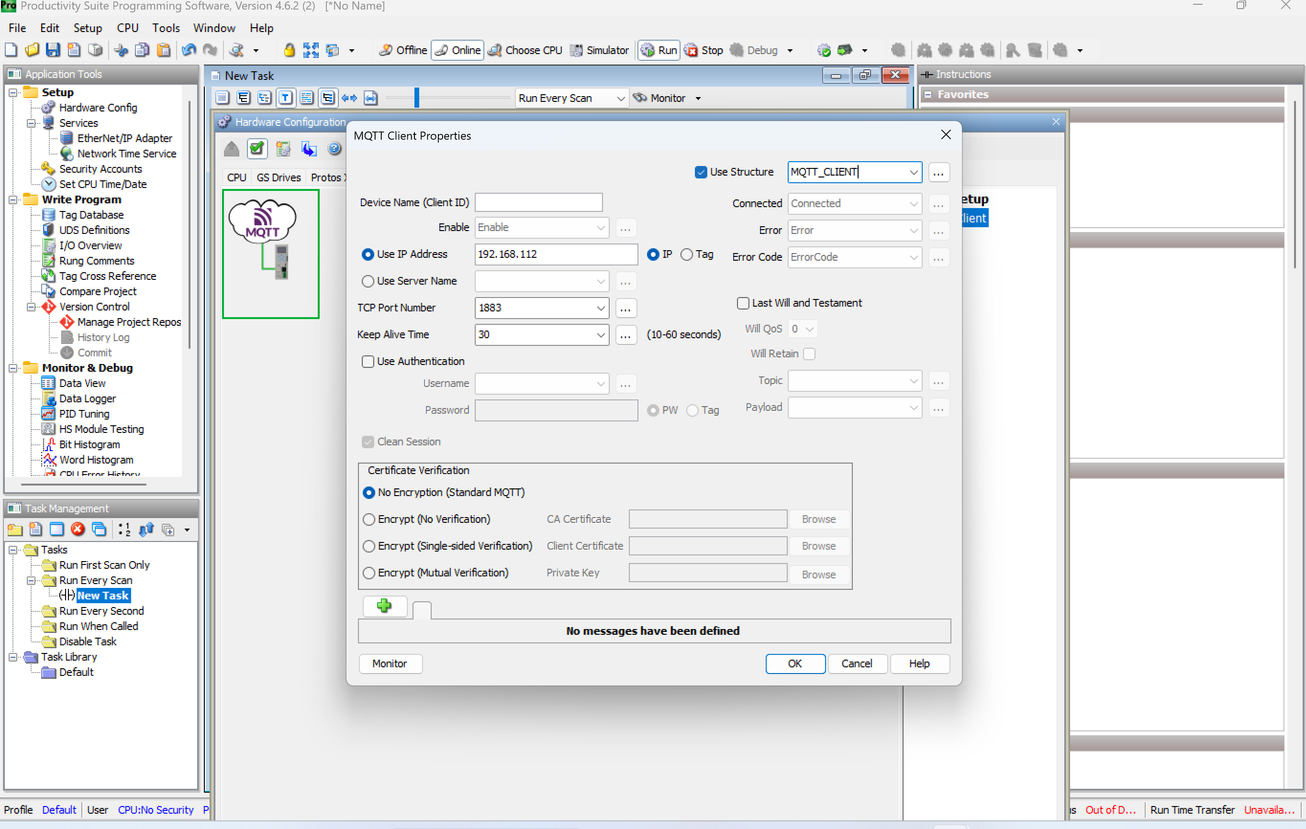The height and width of the screenshot is (829, 1306).
Task: Click the Paste clipboard toolbar icon
Action: tap(163, 50)
